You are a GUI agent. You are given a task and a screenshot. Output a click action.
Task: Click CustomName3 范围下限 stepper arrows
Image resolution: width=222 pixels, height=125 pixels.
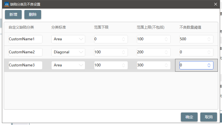123,65
